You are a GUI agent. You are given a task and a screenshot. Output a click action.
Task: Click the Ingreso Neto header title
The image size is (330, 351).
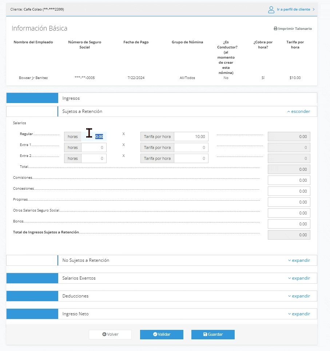(75, 314)
